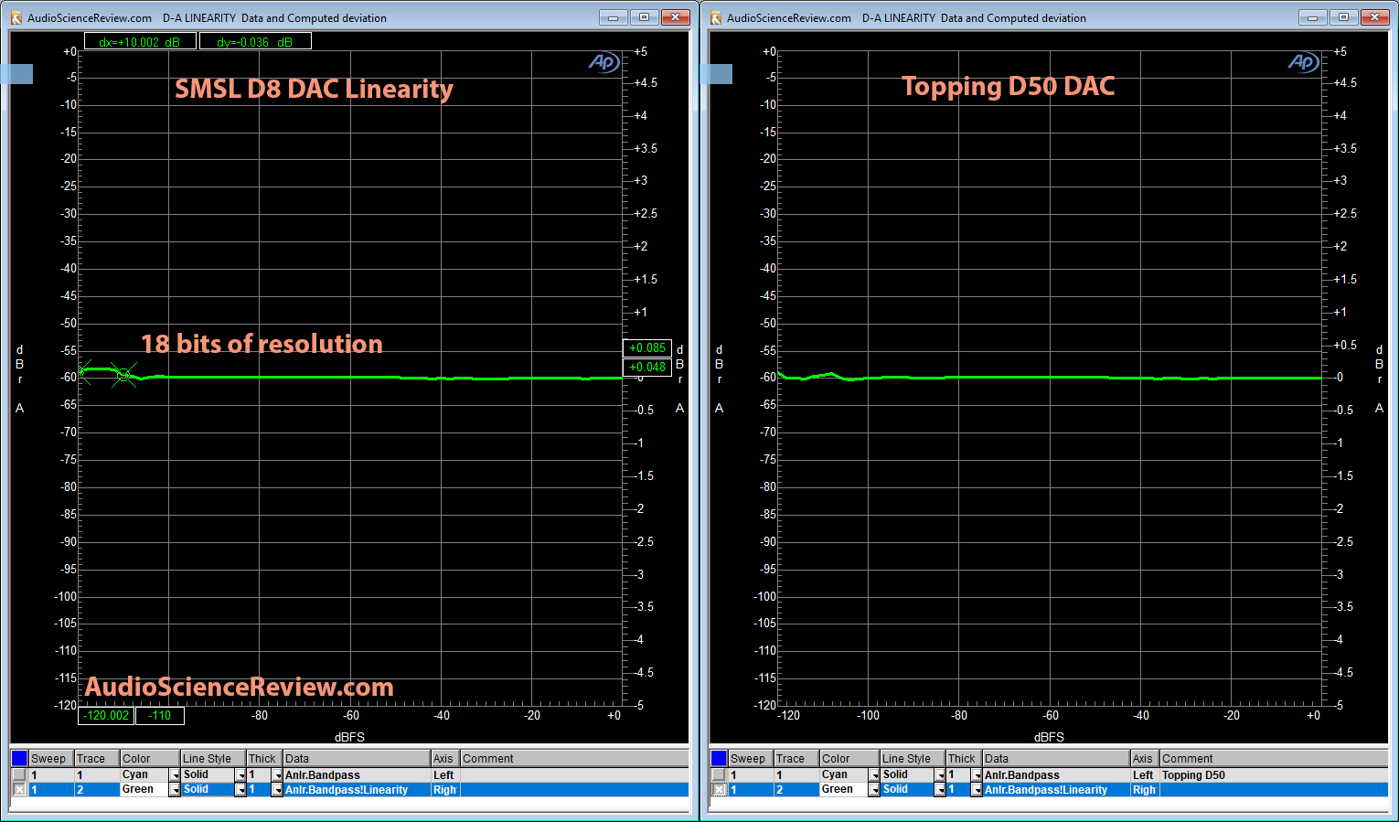Viewport: 1399px width, 822px height.
Task: Click the second cursor marker on the left green trace
Action: click(x=124, y=374)
